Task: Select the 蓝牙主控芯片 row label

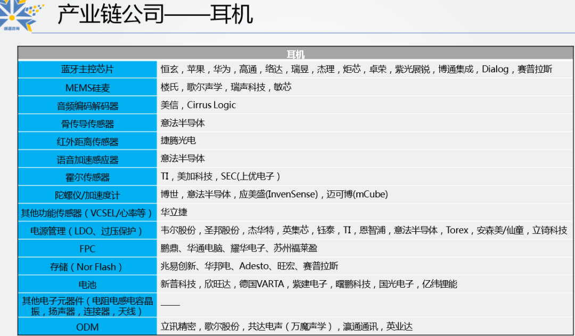Action: [x=87, y=69]
